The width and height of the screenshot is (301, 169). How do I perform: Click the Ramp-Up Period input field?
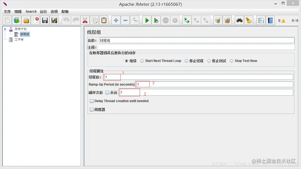(214, 84)
